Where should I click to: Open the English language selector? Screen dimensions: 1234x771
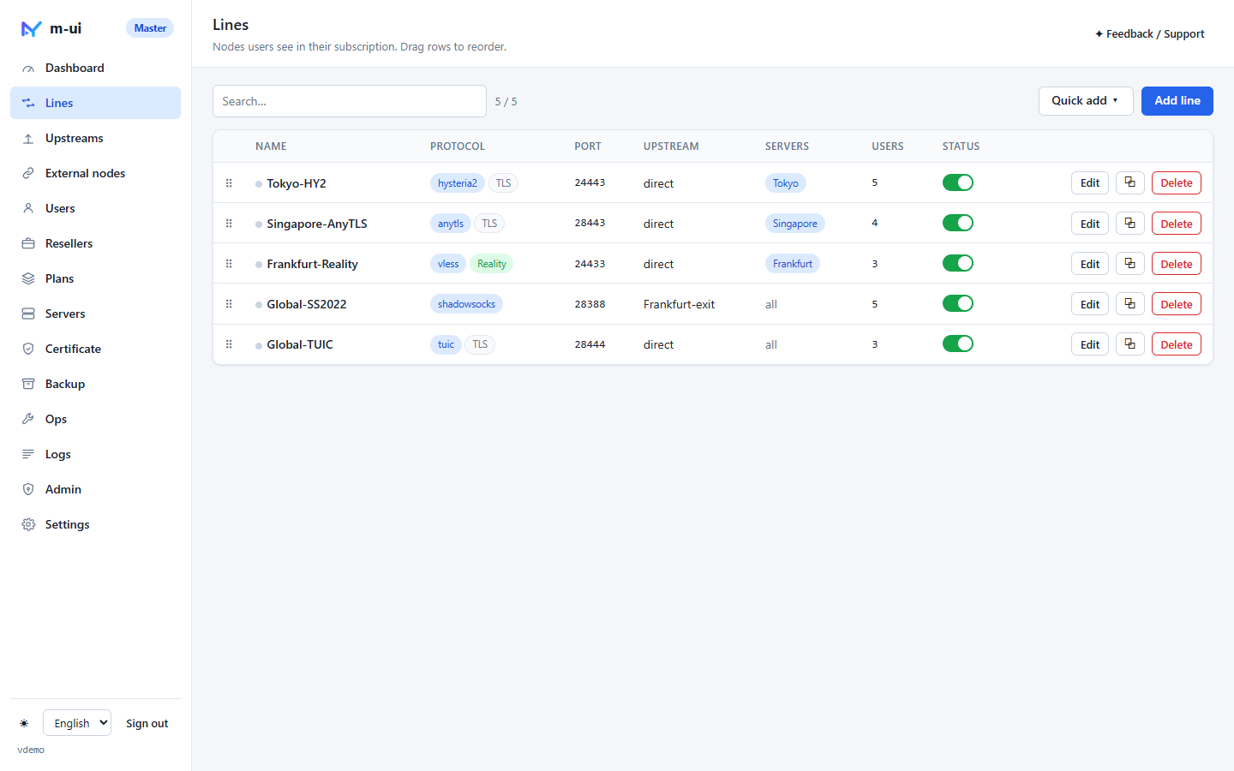click(77, 723)
